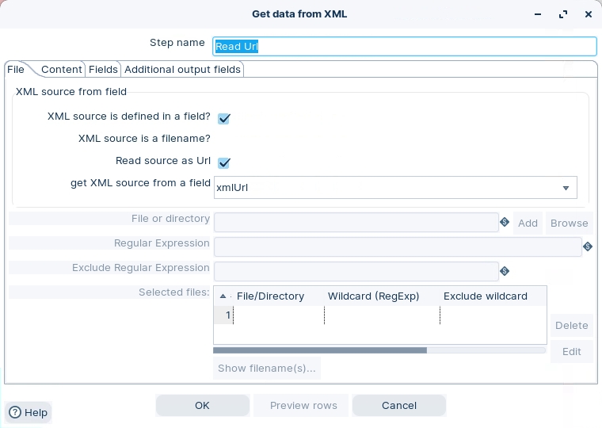
Task: Click variable icon next to Regular Expression field
Action: tap(587, 247)
